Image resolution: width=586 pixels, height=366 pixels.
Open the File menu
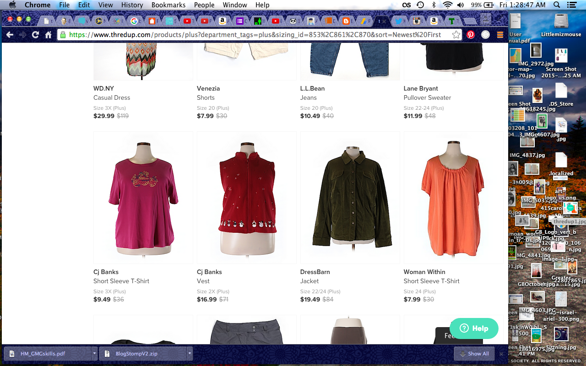click(x=64, y=5)
